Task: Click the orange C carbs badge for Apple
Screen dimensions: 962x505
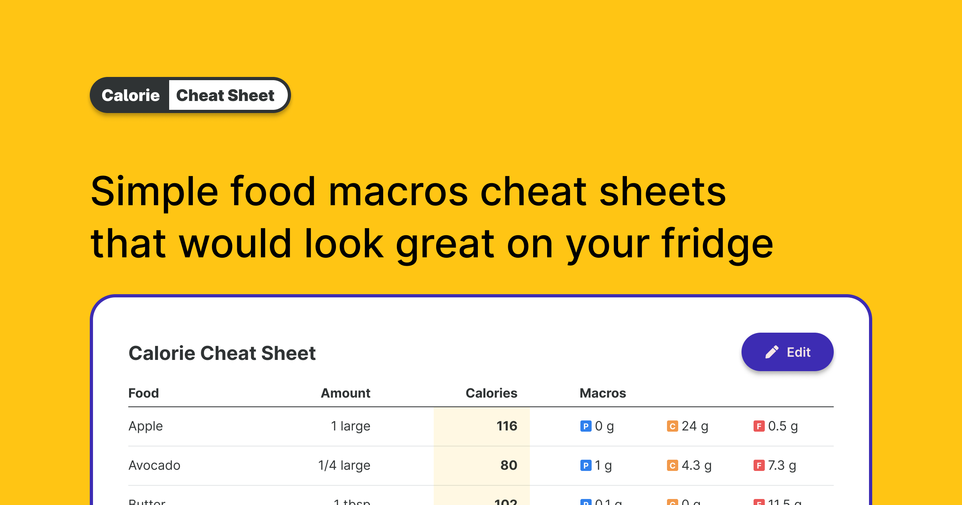Action: click(x=672, y=426)
